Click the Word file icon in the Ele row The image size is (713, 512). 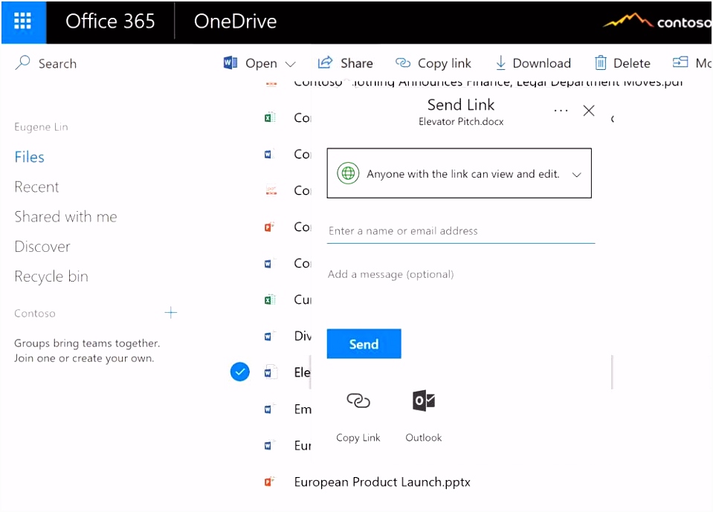coord(270,372)
